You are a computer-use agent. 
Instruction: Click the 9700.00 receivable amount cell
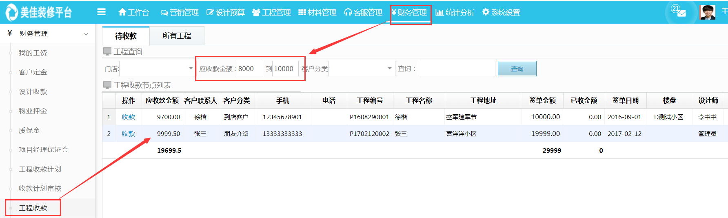[x=169, y=117]
